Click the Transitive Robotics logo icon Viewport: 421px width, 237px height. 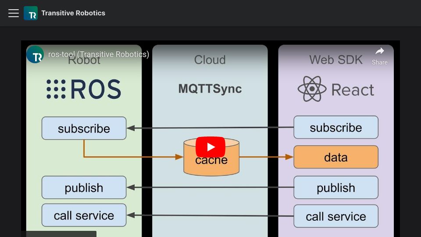click(31, 13)
